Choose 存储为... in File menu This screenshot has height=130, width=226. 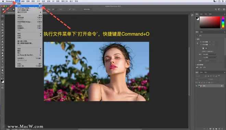[29, 26]
